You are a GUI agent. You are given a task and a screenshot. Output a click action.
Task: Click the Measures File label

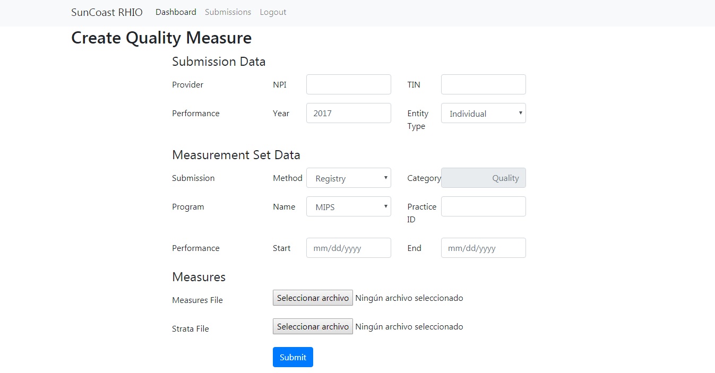pos(197,300)
